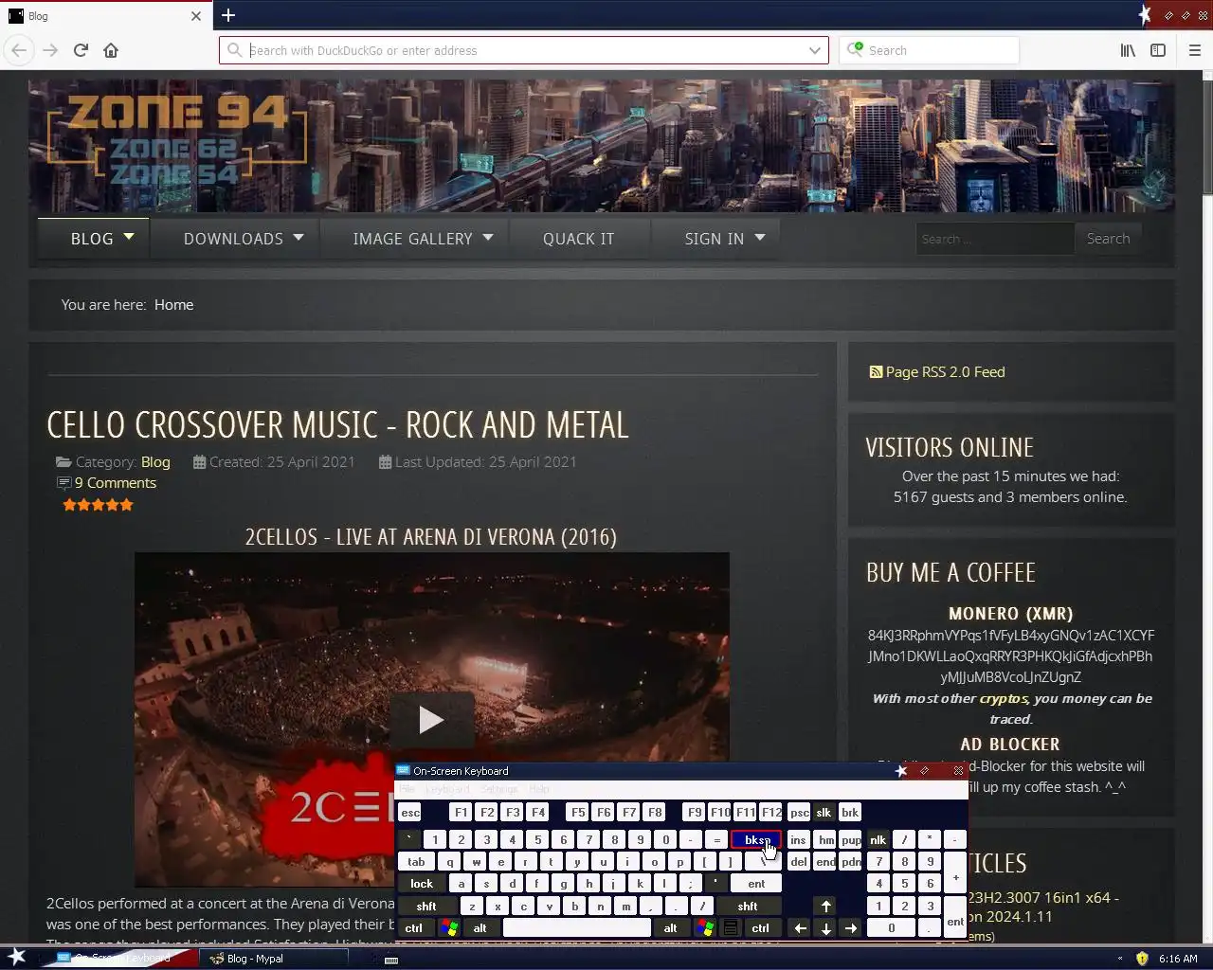The height and width of the screenshot is (970, 1213).
Task: Click the F5 key on On-Screen Keyboard
Action: pyautogui.click(x=577, y=812)
